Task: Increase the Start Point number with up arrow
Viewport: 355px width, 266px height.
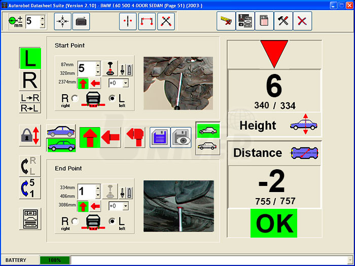Action: click(97, 64)
